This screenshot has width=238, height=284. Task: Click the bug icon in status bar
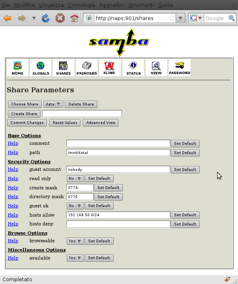coord(227,279)
